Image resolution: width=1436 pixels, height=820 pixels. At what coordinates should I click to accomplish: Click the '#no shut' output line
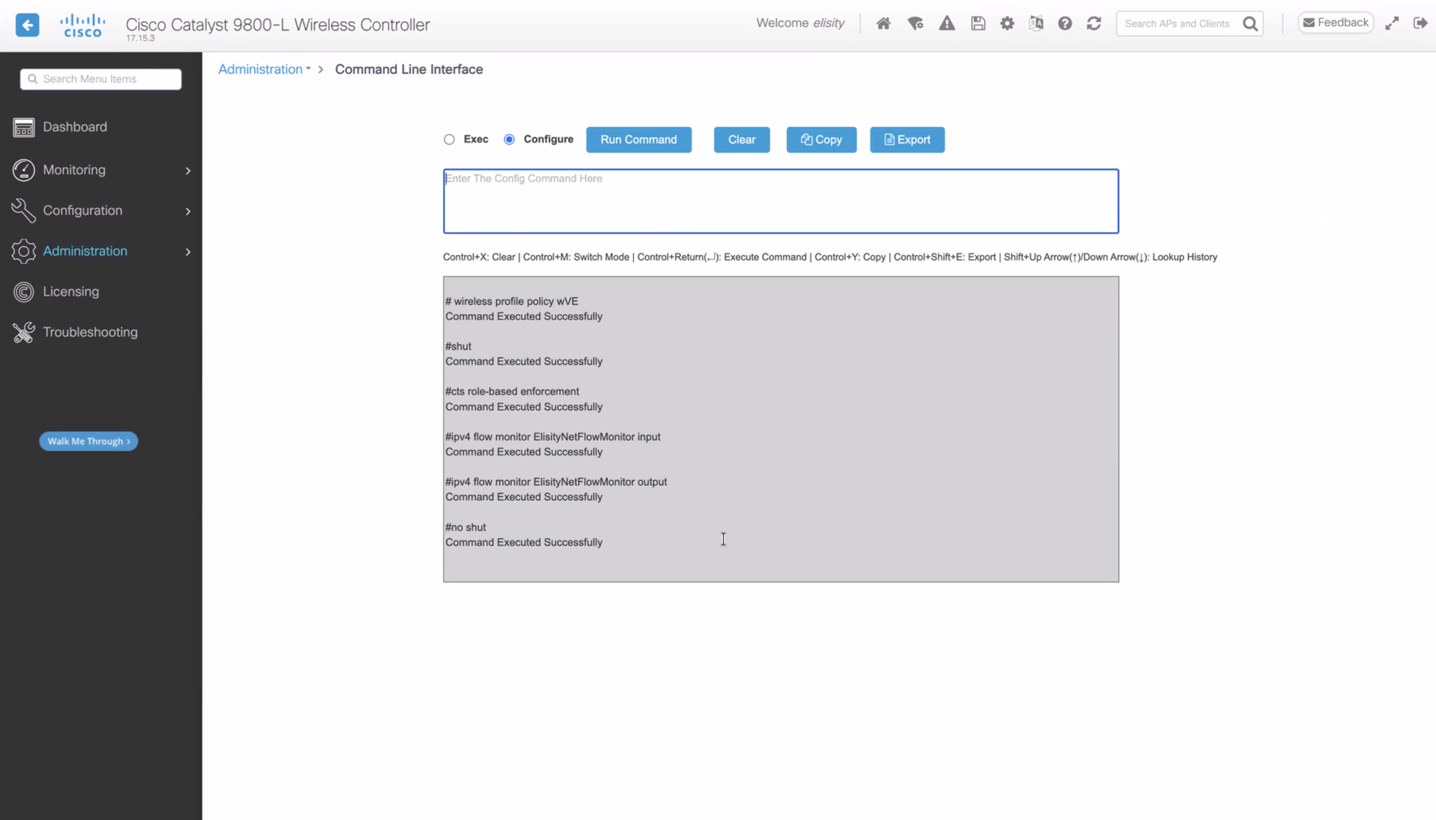click(x=466, y=528)
